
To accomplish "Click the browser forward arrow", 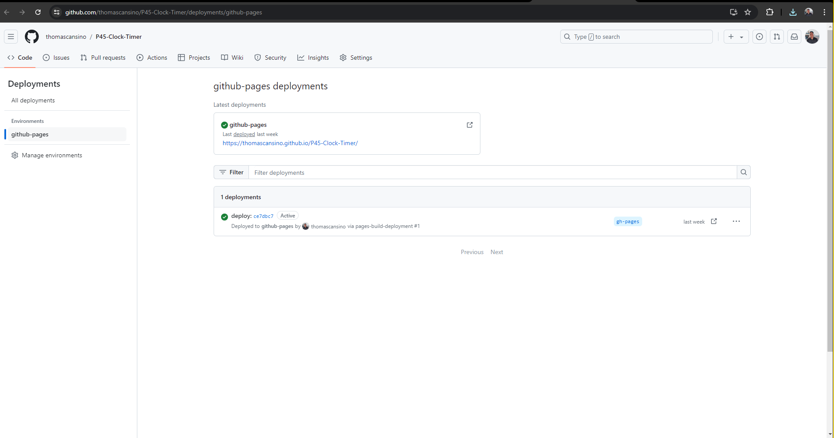I will 22,12.
